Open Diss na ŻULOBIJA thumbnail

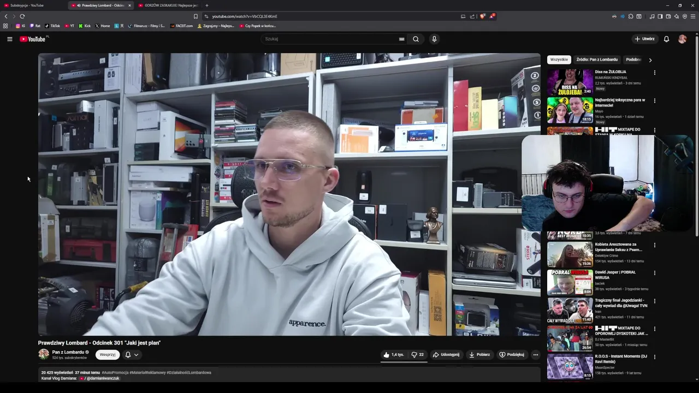570,82
